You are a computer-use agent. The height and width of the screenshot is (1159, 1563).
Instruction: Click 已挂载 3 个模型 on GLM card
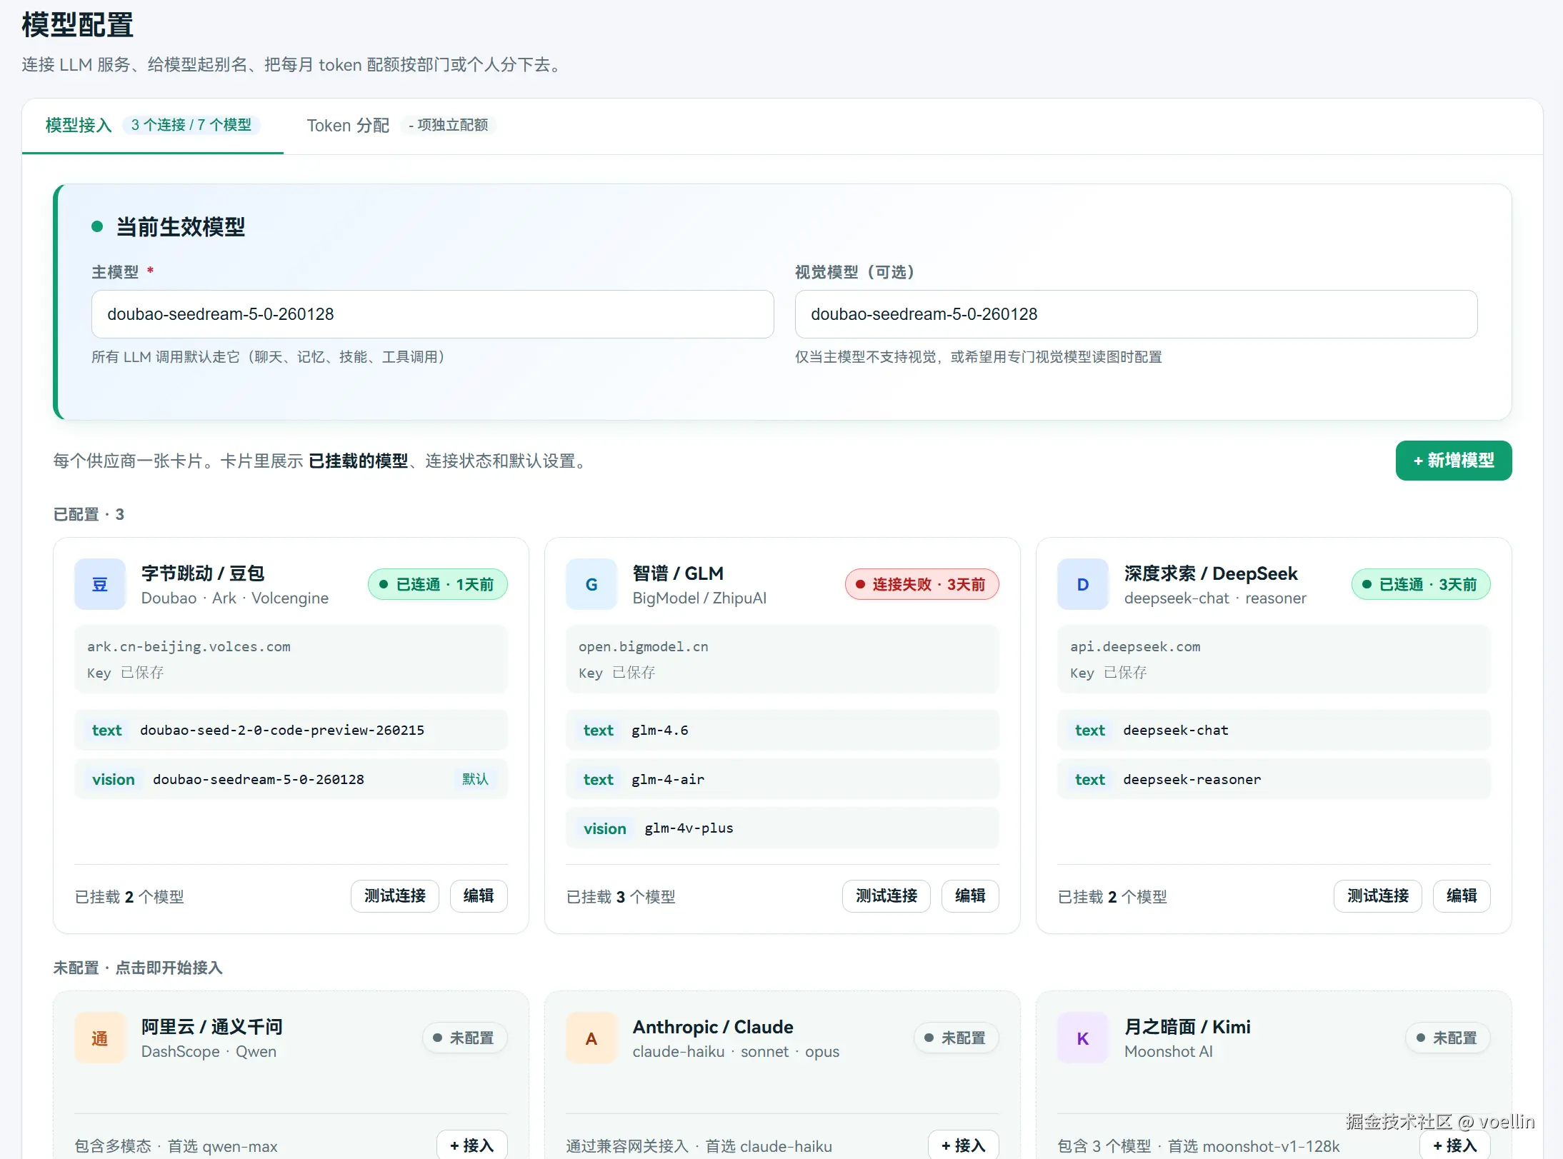621,897
